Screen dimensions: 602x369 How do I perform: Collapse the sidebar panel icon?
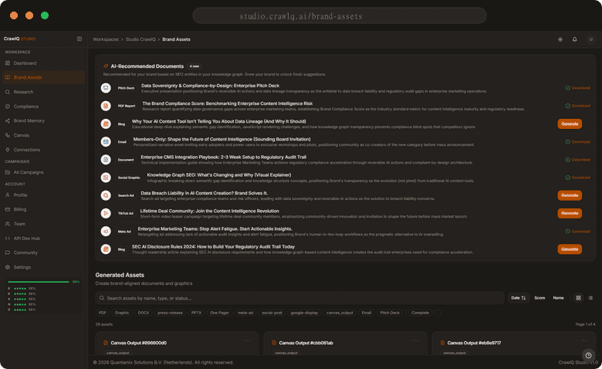click(x=79, y=39)
